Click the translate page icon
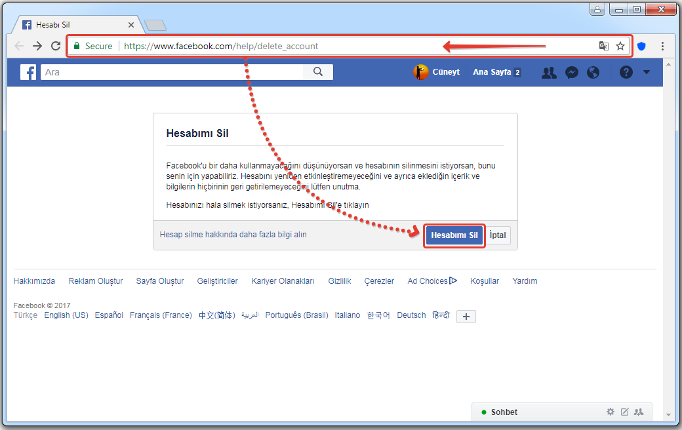682x430 pixels. coord(604,46)
